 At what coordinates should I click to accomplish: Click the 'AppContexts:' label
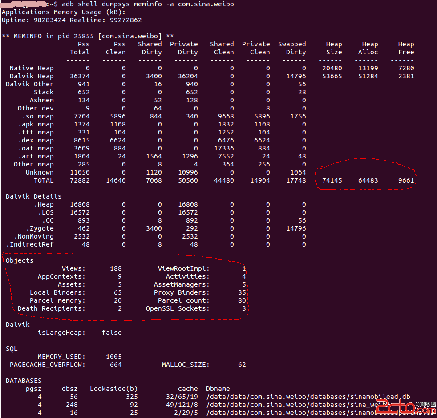pos(61,277)
